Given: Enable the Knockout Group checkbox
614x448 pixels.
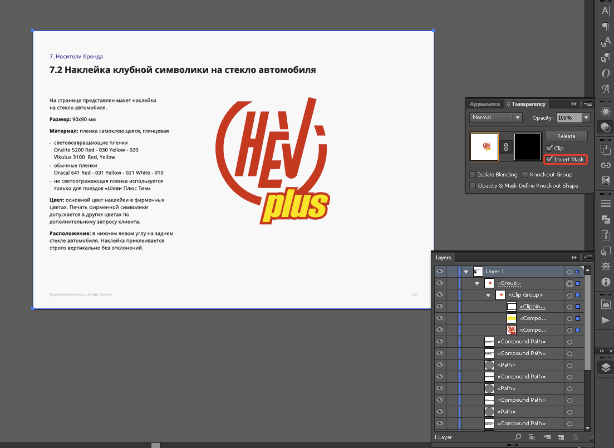Looking at the screenshot, I should [x=525, y=175].
